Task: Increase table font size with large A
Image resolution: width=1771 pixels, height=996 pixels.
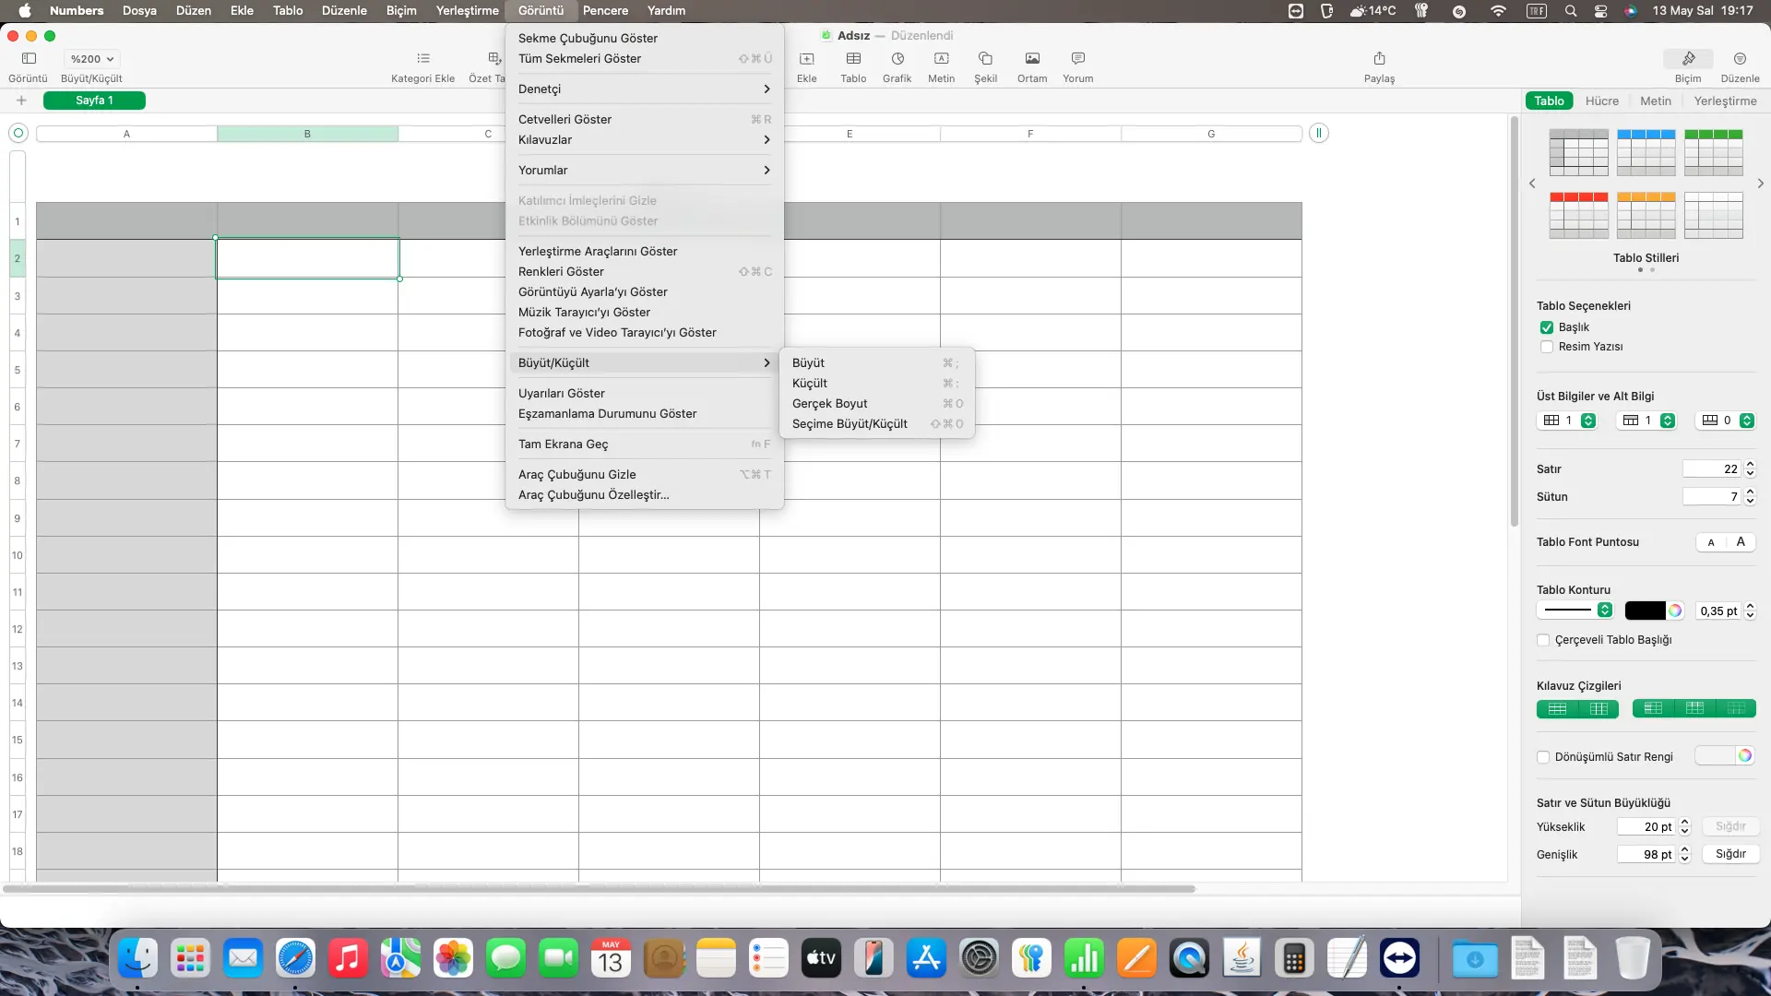Action: tap(1741, 542)
